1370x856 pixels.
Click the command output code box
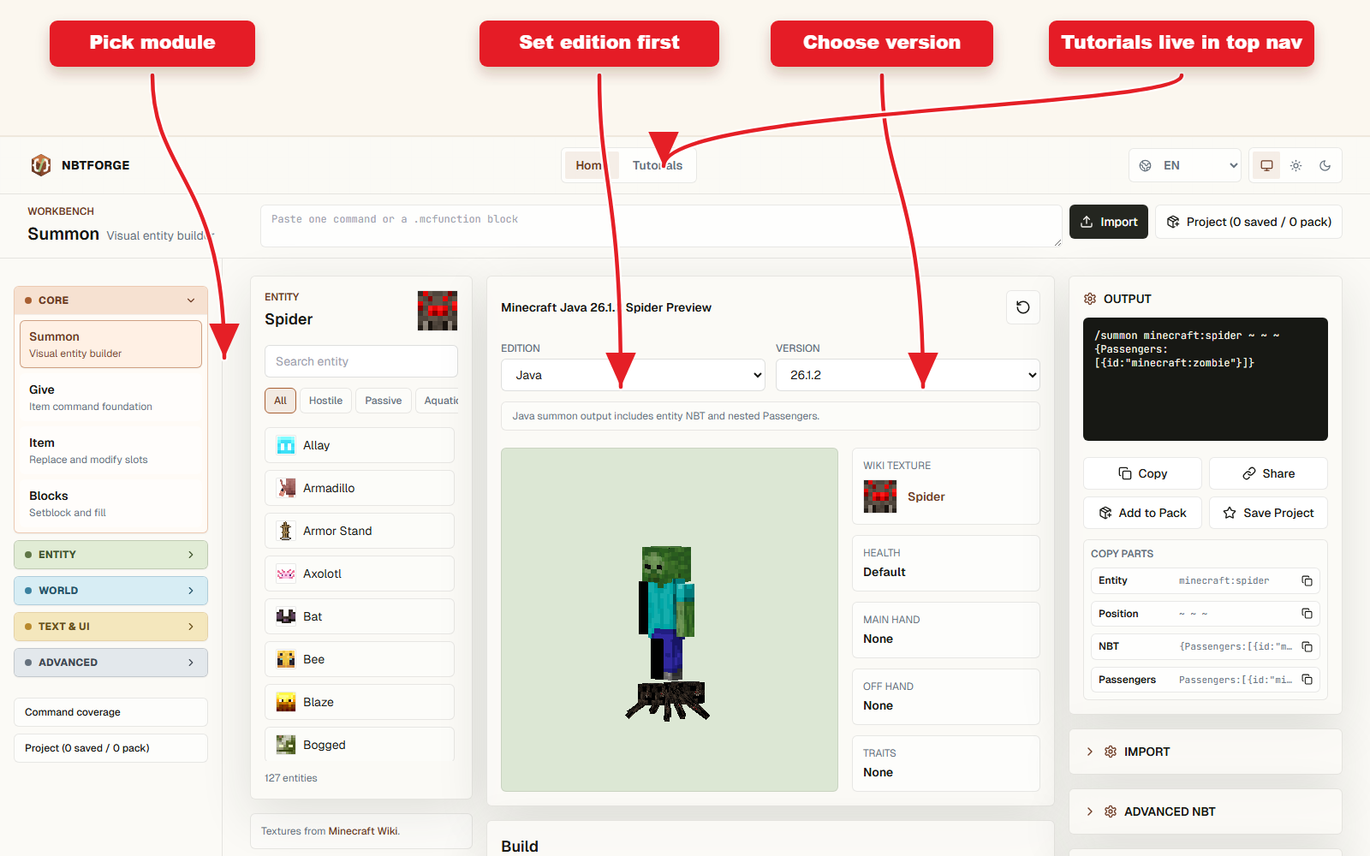click(x=1206, y=379)
